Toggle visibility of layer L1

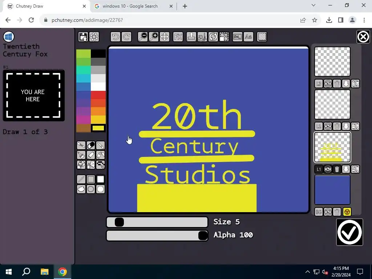328,169
